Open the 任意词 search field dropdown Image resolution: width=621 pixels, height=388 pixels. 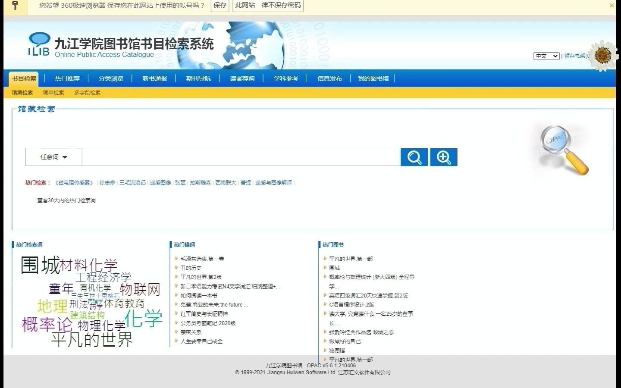(x=53, y=157)
